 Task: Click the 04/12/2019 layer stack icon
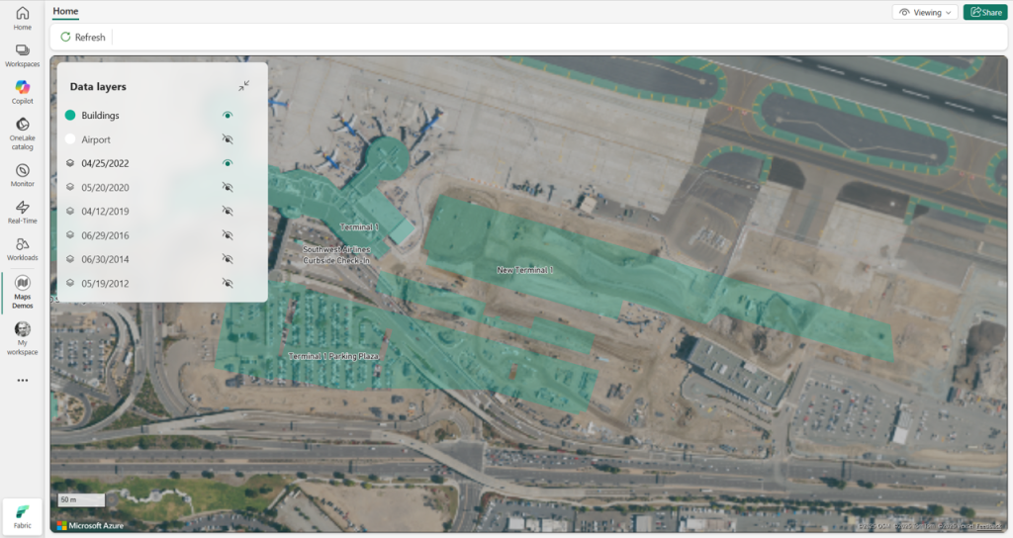tap(70, 212)
